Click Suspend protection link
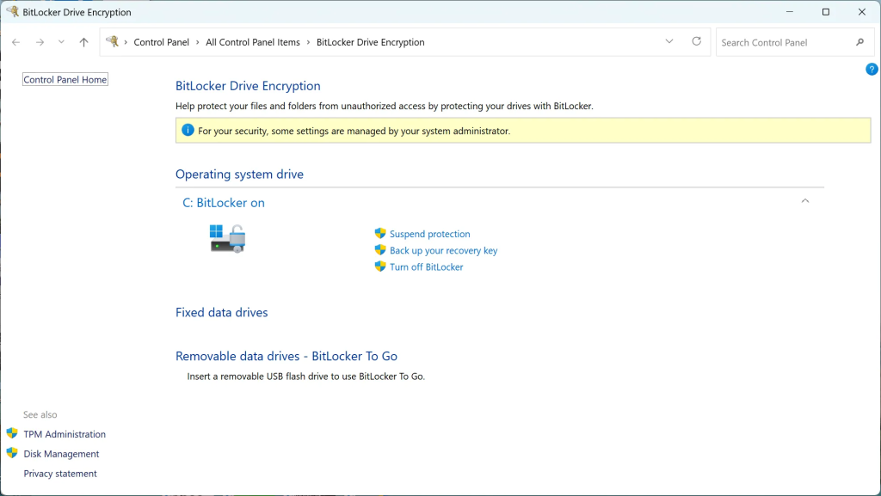 click(x=429, y=234)
